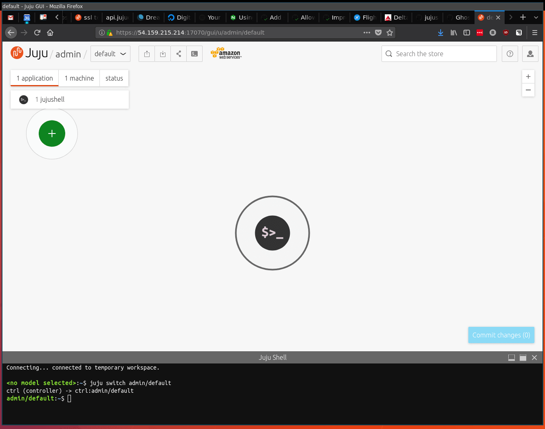545x429 pixels.
Task: Open page actions three-dot menu
Action: [367, 33]
